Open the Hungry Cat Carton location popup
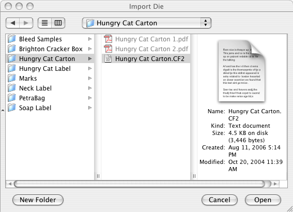 click(x=147, y=23)
